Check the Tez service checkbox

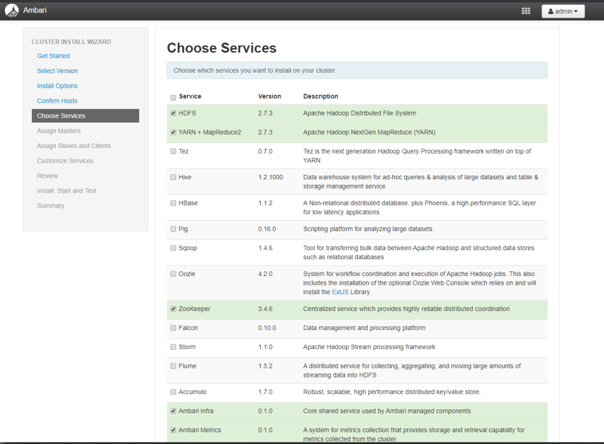pyautogui.click(x=173, y=151)
